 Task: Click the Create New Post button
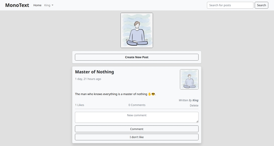point(137,57)
